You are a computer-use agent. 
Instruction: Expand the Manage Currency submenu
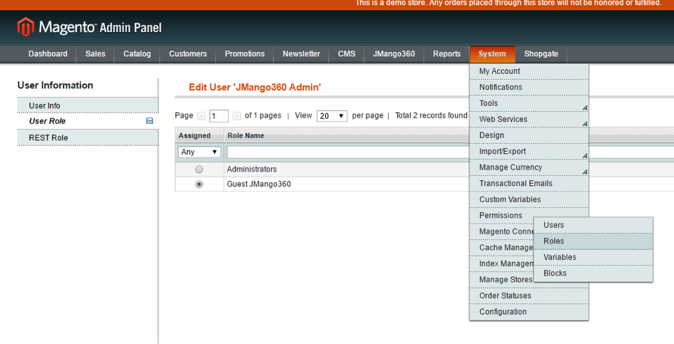coord(529,167)
